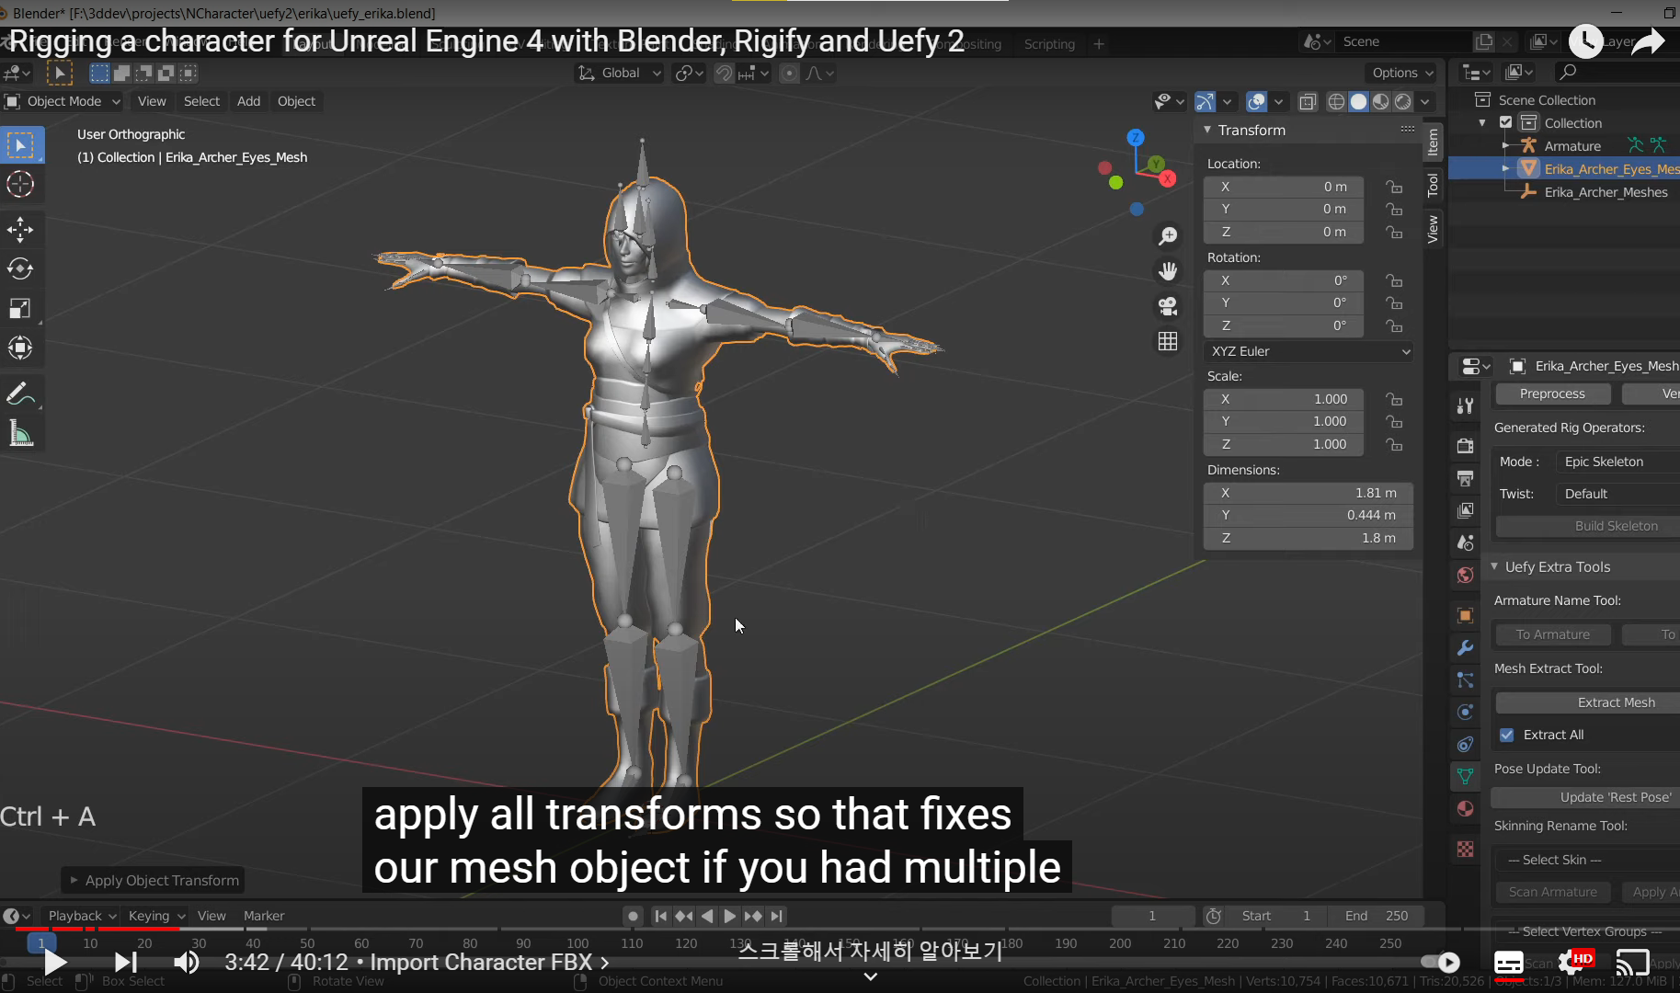Image resolution: width=1680 pixels, height=993 pixels.
Task: Toggle Collection exclude checkbox in outliner
Action: (x=1505, y=122)
